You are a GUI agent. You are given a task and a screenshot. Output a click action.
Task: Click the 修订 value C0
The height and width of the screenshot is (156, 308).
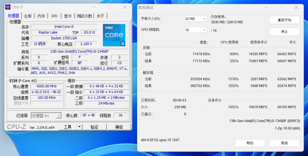pos(119,63)
